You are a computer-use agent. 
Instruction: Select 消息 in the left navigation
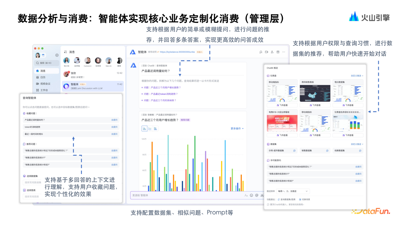point(47,71)
